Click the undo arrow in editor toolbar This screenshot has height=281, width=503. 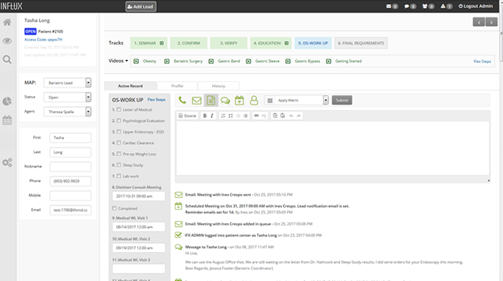(292, 116)
